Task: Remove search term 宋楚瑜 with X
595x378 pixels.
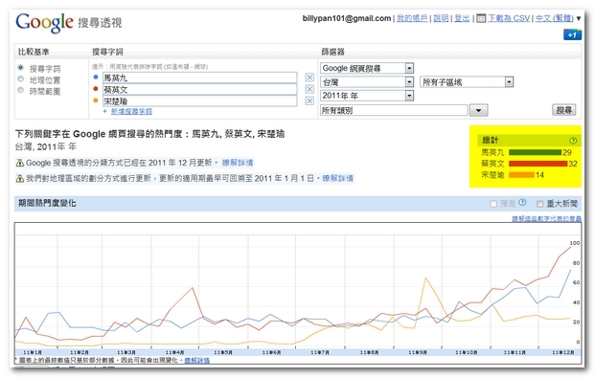Action: (309, 100)
